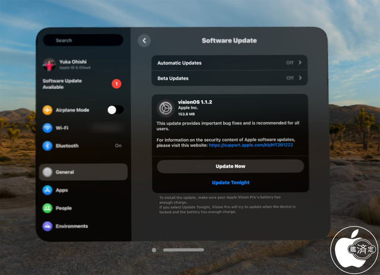Click the 'visionOS 1.1.2' version text
380x275 pixels.
pos(195,102)
